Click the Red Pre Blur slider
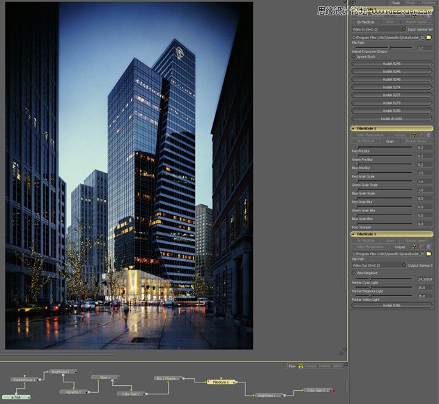The image size is (439, 404). [383, 147]
